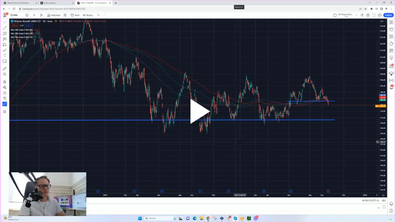This screenshot has width=395, height=222.
Task: Open the US Macro Data layout name
Action: [346, 15]
